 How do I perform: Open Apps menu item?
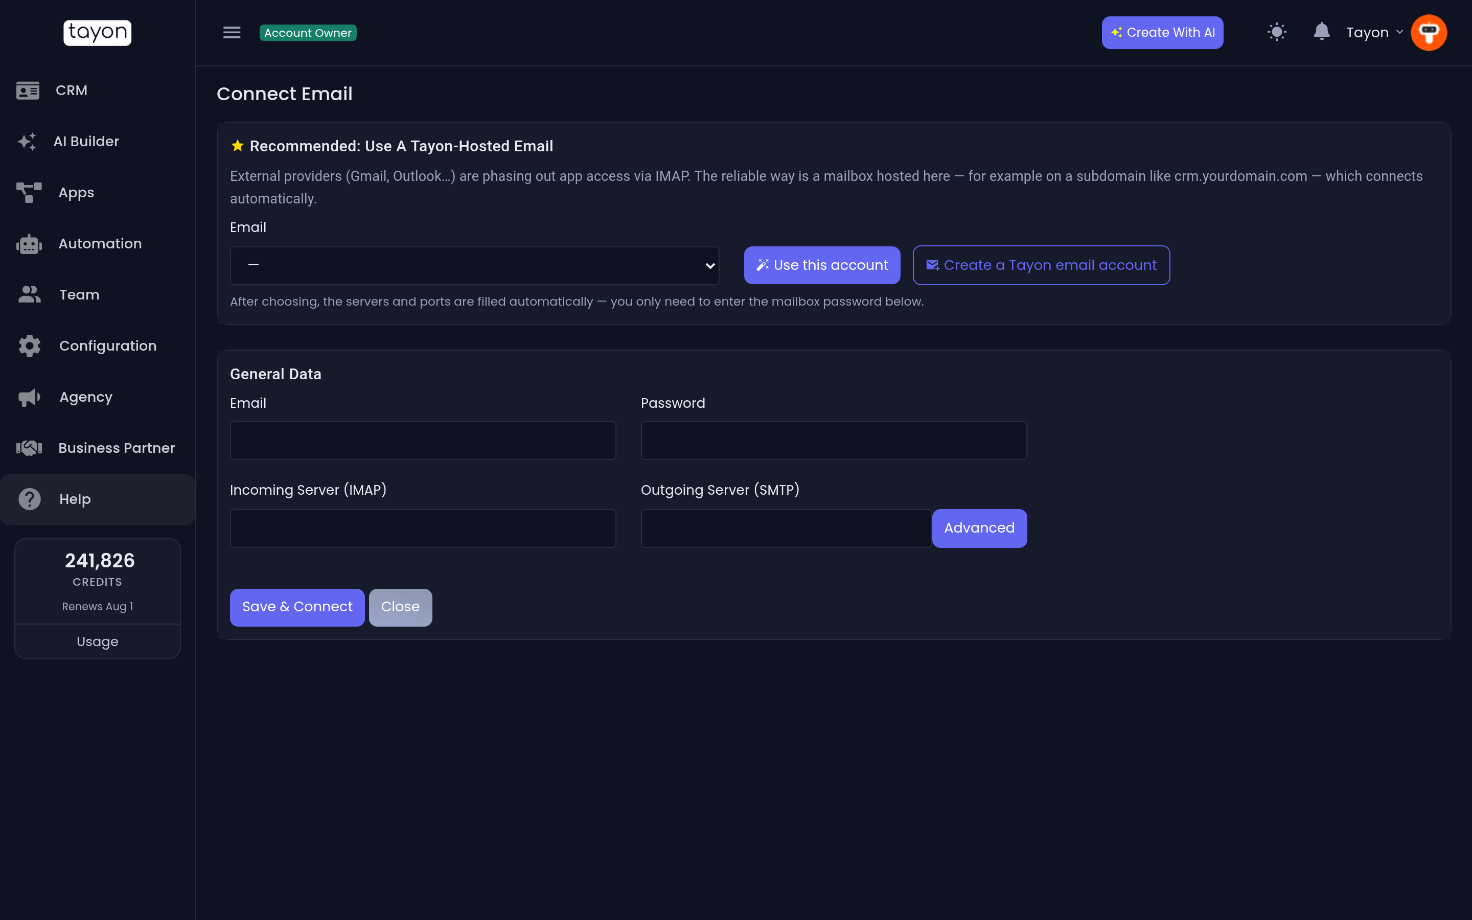(x=97, y=193)
